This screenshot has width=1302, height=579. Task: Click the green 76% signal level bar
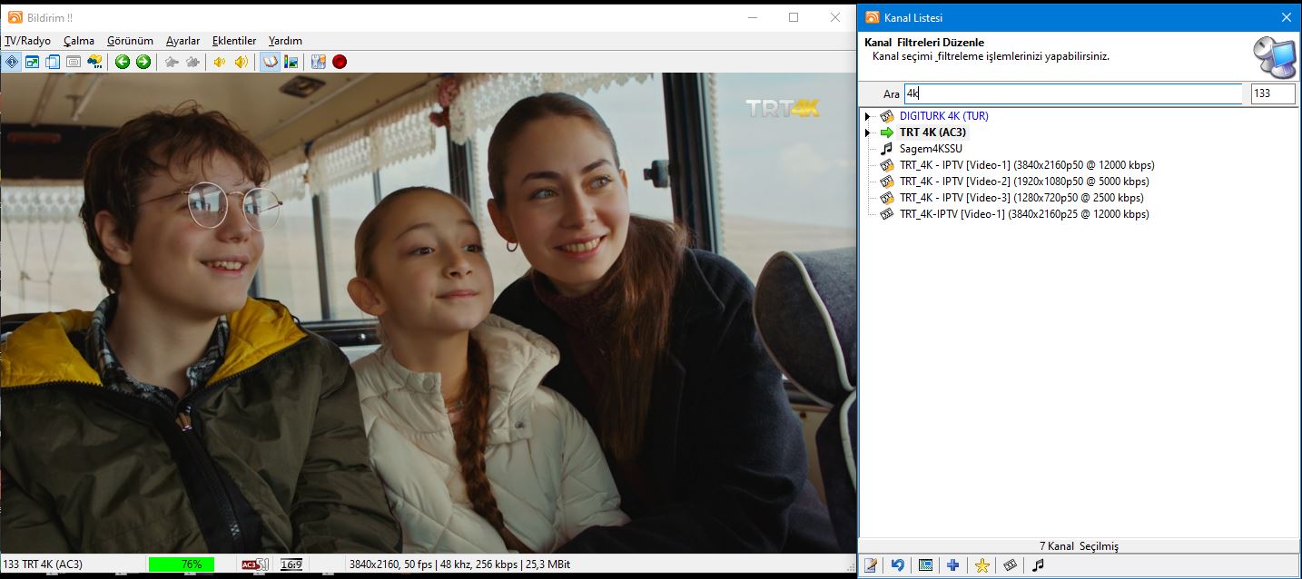click(182, 564)
